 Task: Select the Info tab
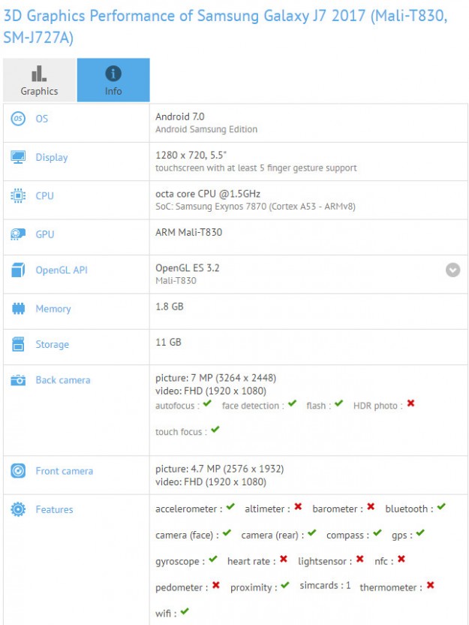point(113,80)
